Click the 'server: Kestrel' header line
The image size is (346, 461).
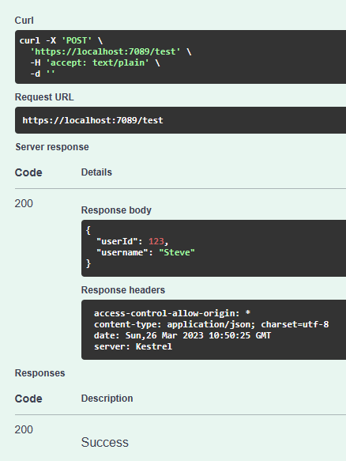point(133,346)
